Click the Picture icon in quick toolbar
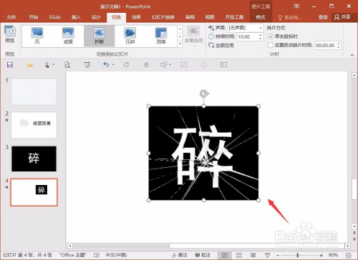The height and width of the screenshot is (260, 358). coord(223,65)
